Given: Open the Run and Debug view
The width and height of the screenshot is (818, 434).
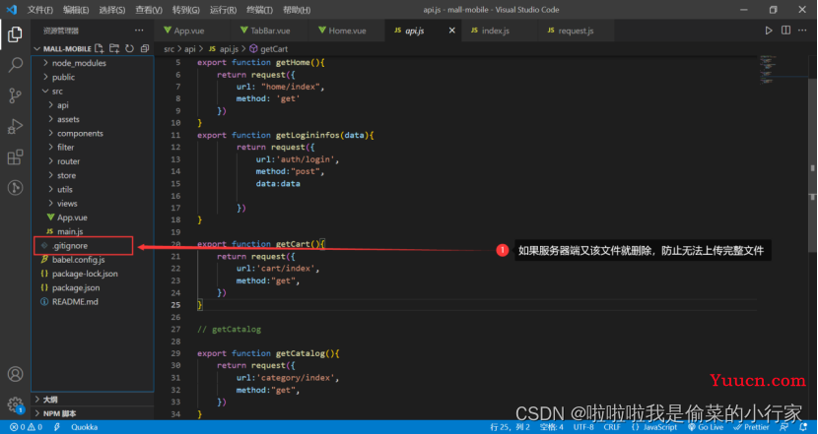Looking at the screenshot, I should coord(15,126).
